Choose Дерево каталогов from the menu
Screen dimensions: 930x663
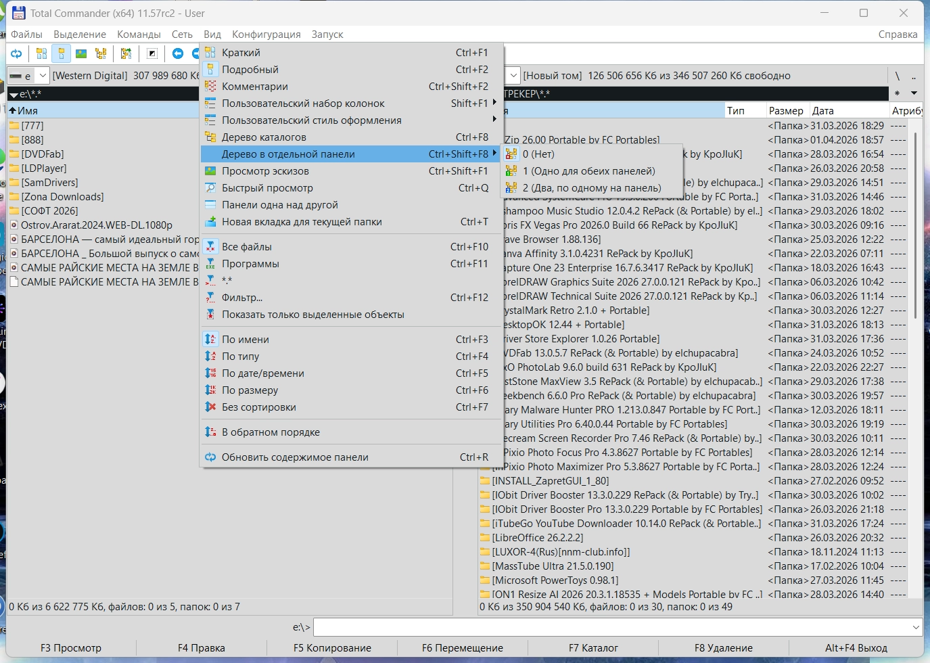point(352,137)
